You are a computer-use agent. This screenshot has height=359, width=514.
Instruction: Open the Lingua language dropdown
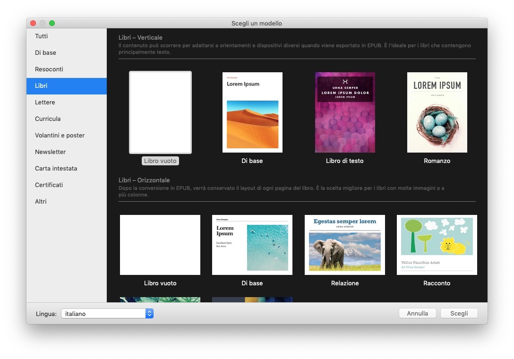[x=107, y=314]
